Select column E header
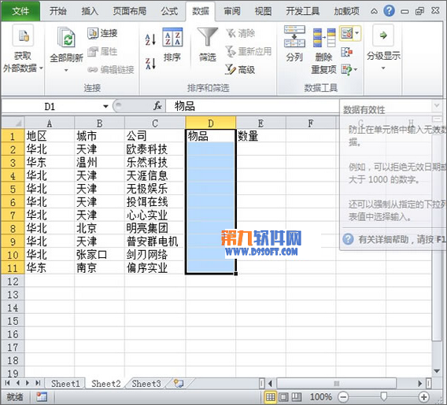 pos(260,123)
